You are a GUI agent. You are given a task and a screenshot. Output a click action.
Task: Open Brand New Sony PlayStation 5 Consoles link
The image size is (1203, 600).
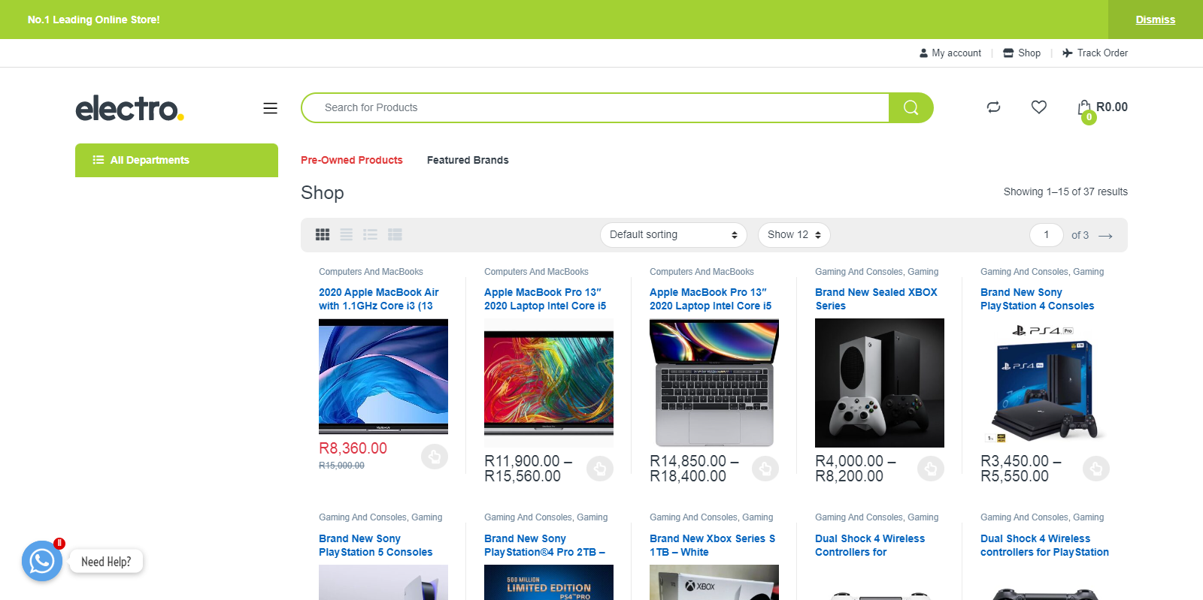pos(375,545)
